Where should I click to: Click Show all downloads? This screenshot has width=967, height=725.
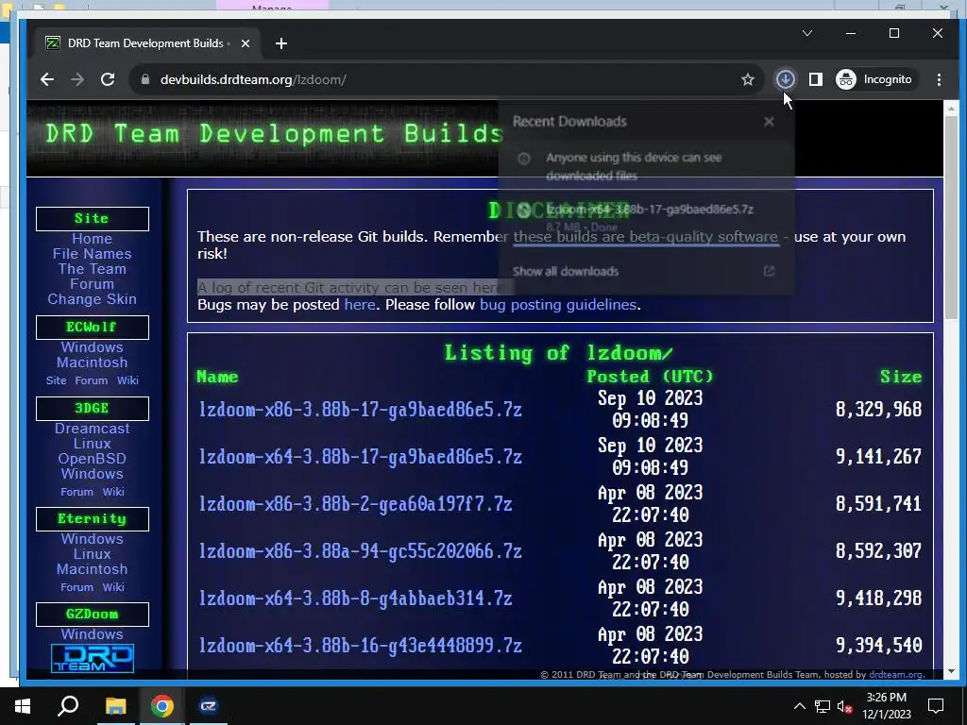566,271
